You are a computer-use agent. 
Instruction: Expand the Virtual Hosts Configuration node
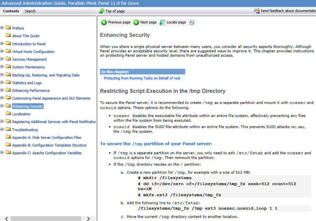click(x=2, y=51)
